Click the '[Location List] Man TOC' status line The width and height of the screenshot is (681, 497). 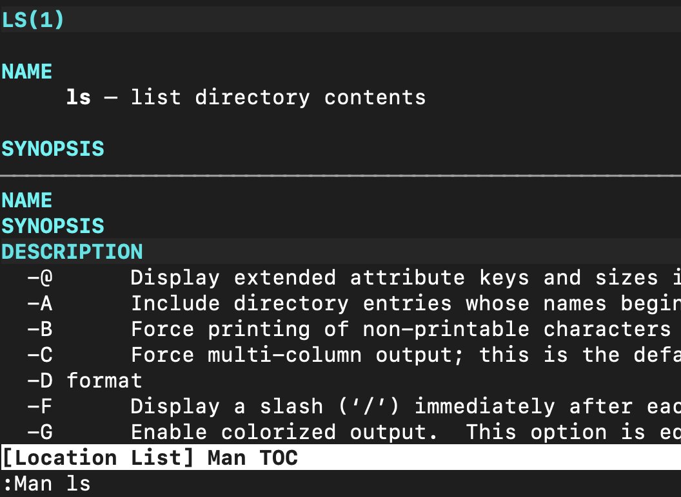click(x=150, y=458)
